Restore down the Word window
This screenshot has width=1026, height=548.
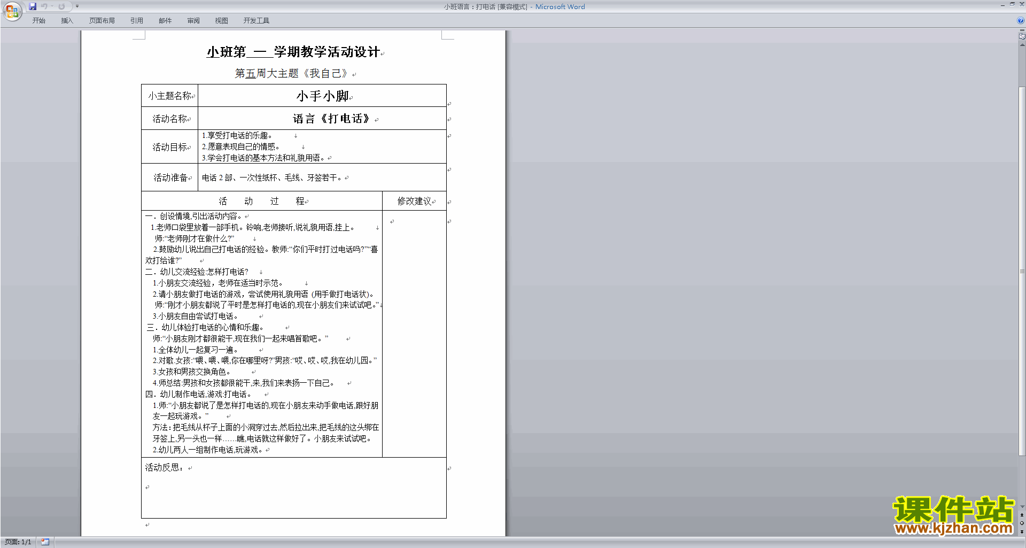coord(1012,4)
